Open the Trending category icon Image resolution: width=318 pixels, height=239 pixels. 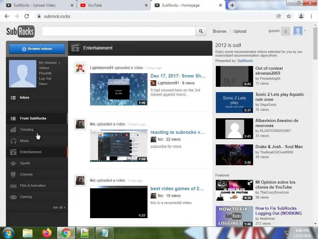(x=13, y=130)
